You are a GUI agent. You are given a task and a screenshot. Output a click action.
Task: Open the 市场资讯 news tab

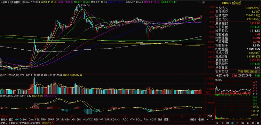[47, 123]
